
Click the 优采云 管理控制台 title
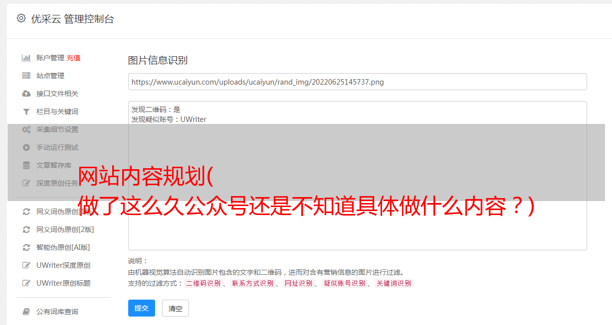pos(72,19)
